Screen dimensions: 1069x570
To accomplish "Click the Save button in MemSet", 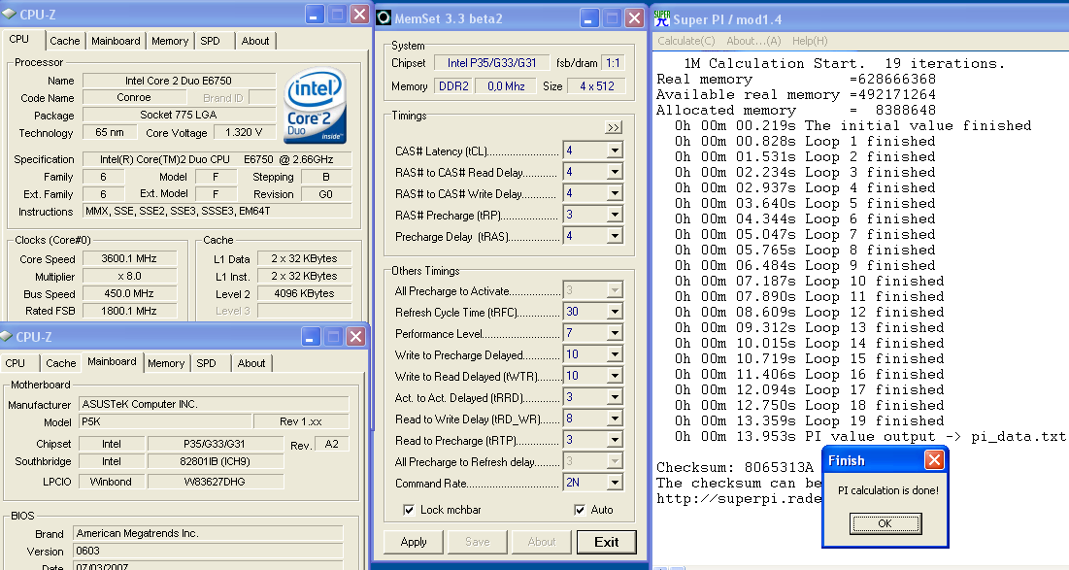I will [x=478, y=542].
